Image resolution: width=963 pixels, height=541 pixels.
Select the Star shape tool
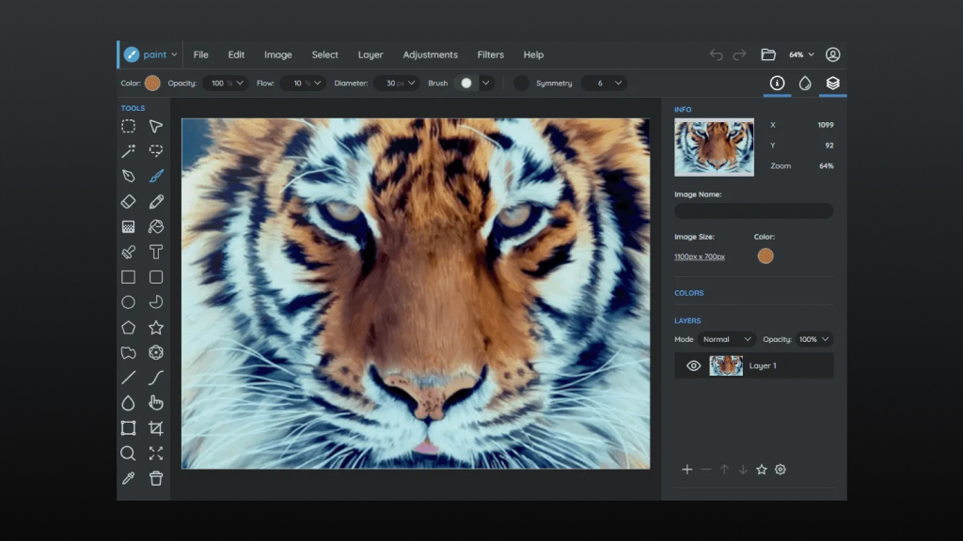point(156,327)
